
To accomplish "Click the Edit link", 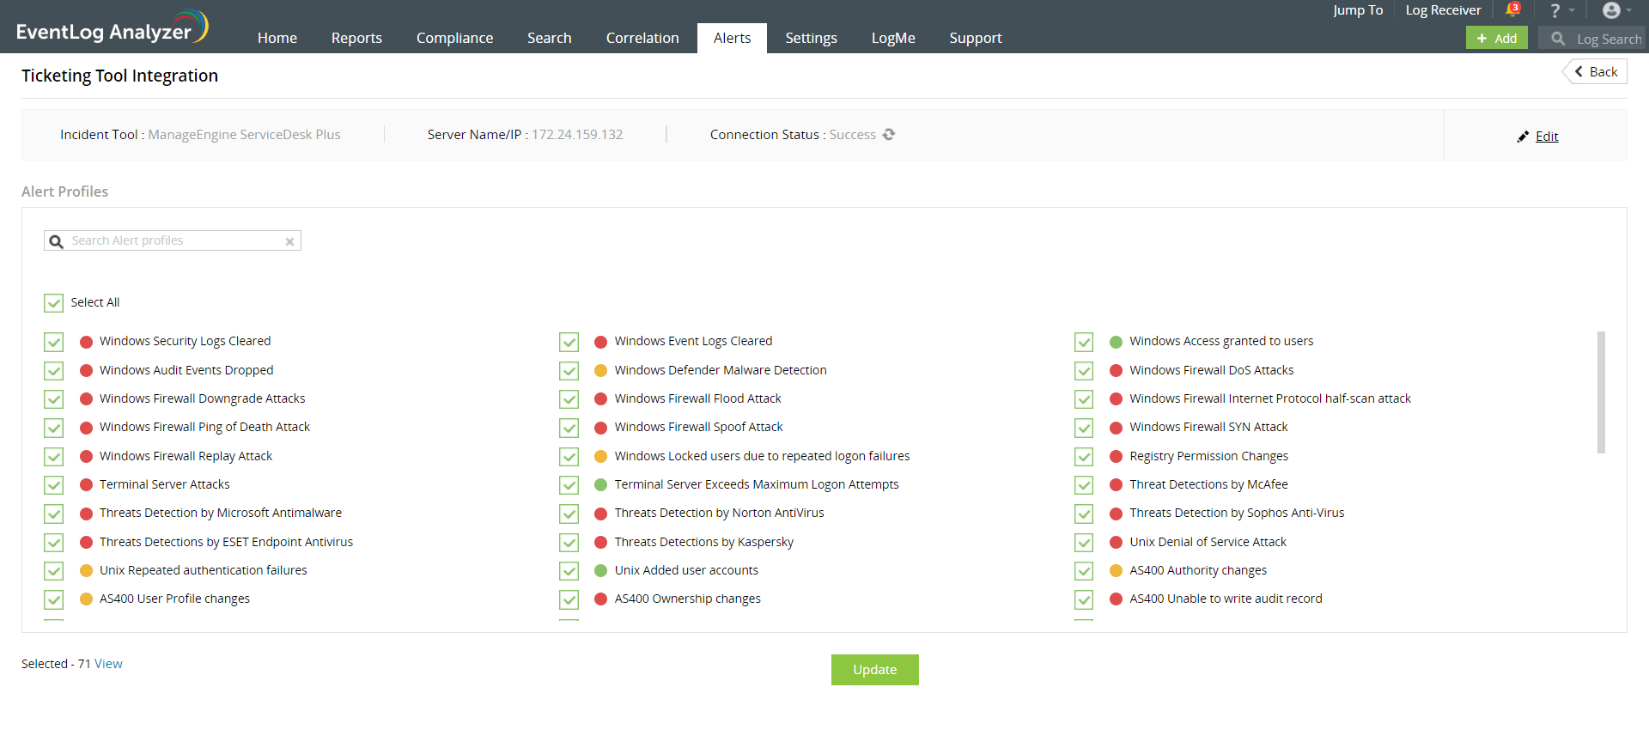I will [x=1547, y=137].
